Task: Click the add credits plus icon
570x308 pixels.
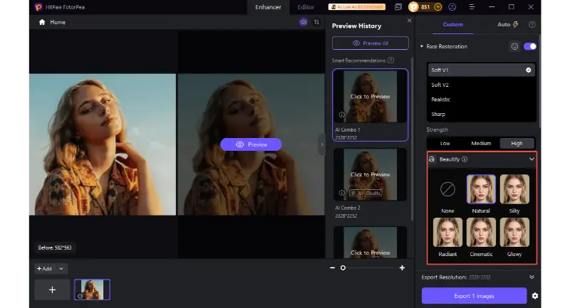Action: tap(438, 7)
